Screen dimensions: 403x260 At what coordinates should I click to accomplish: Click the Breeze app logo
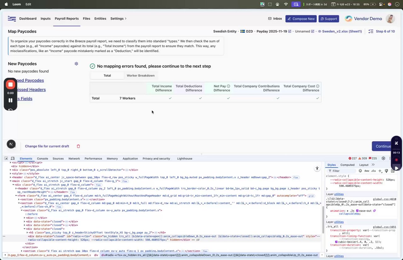pos(12,19)
